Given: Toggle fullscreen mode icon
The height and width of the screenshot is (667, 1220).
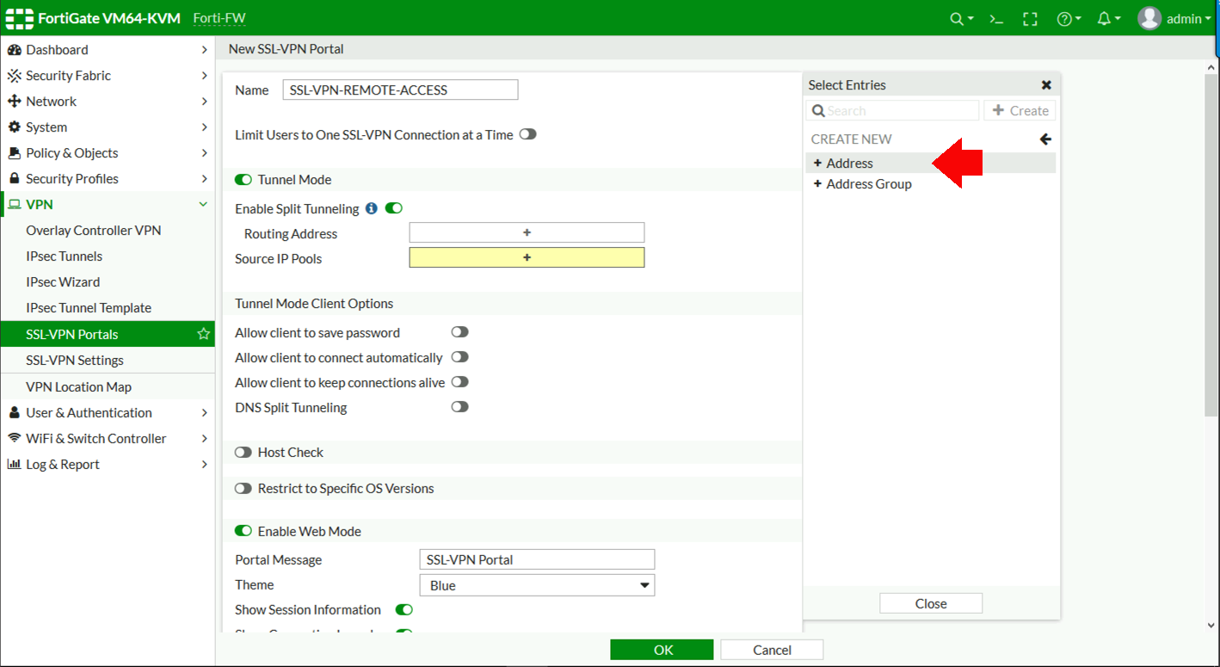Looking at the screenshot, I should (1030, 19).
